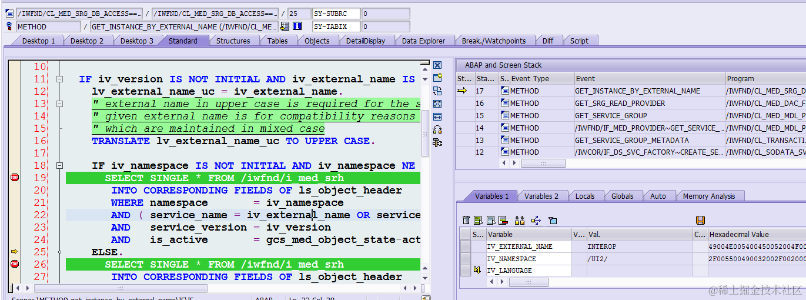
Task: Click the close tool icon beside editor
Action: [437, 65]
